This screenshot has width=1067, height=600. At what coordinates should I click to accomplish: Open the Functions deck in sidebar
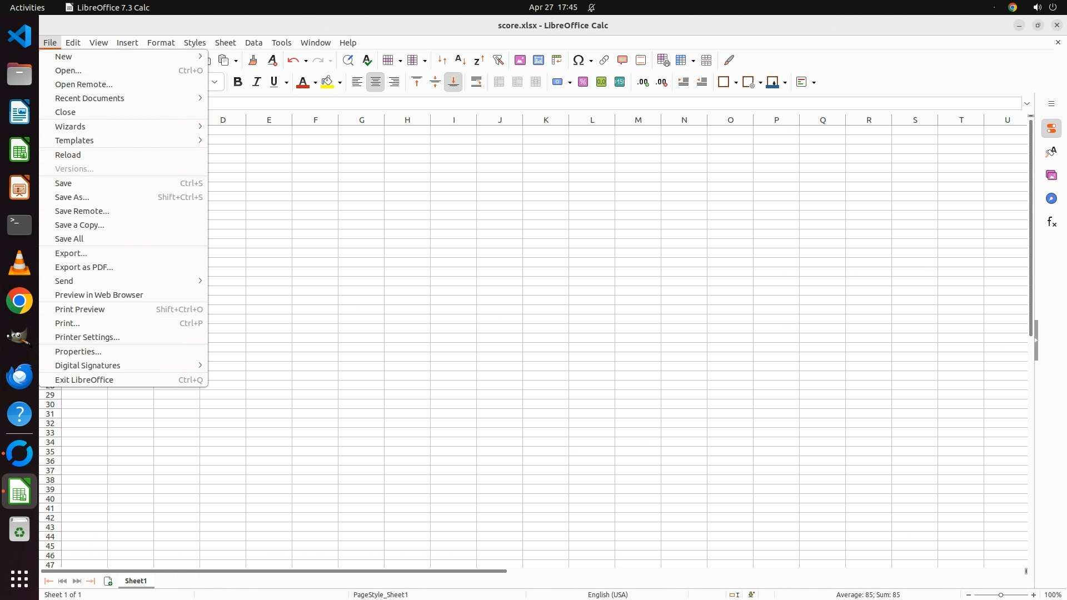1051,222
